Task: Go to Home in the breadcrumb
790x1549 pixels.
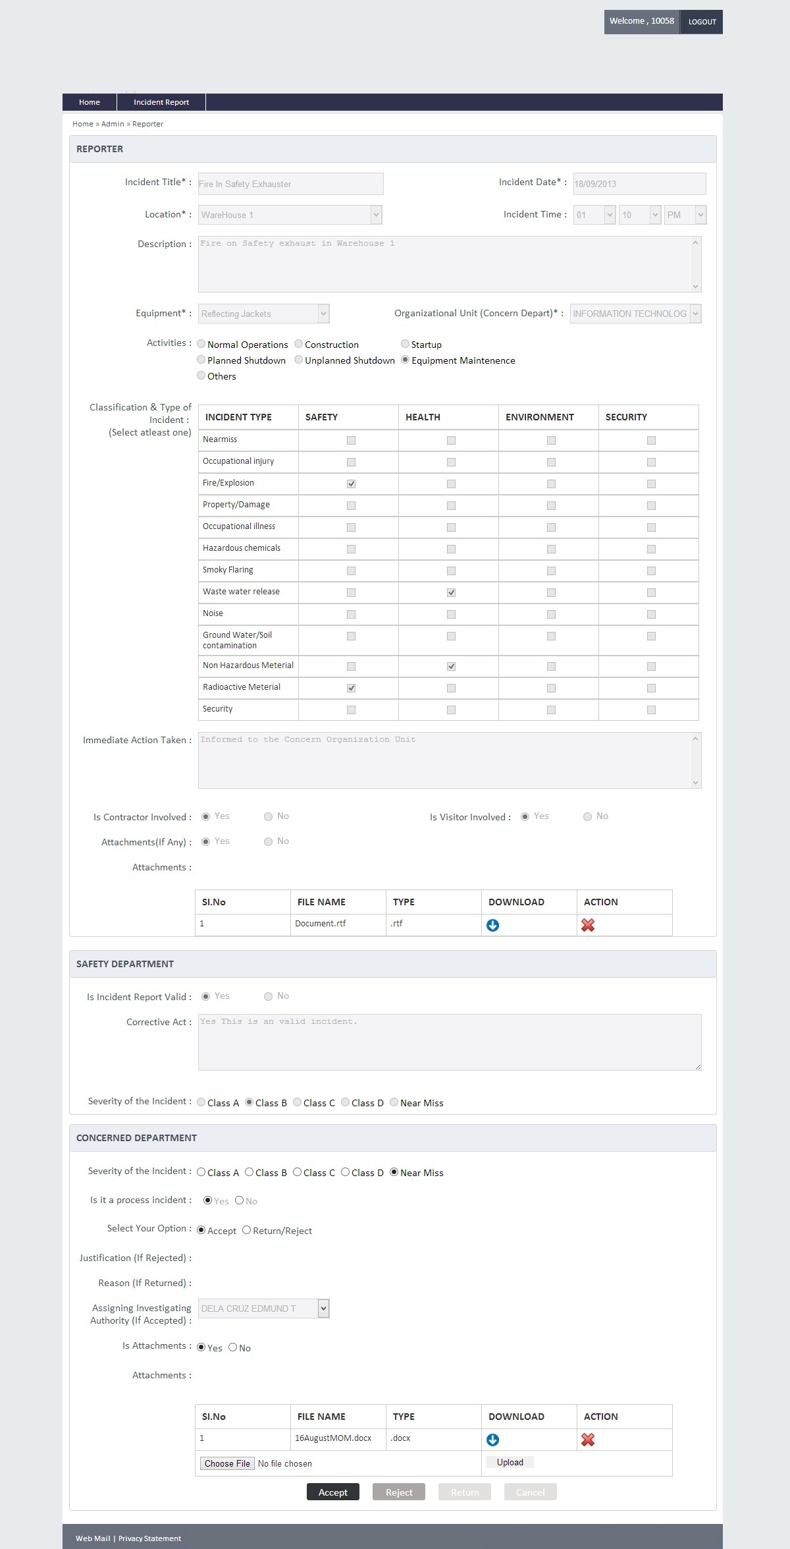Action: tap(83, 124)
